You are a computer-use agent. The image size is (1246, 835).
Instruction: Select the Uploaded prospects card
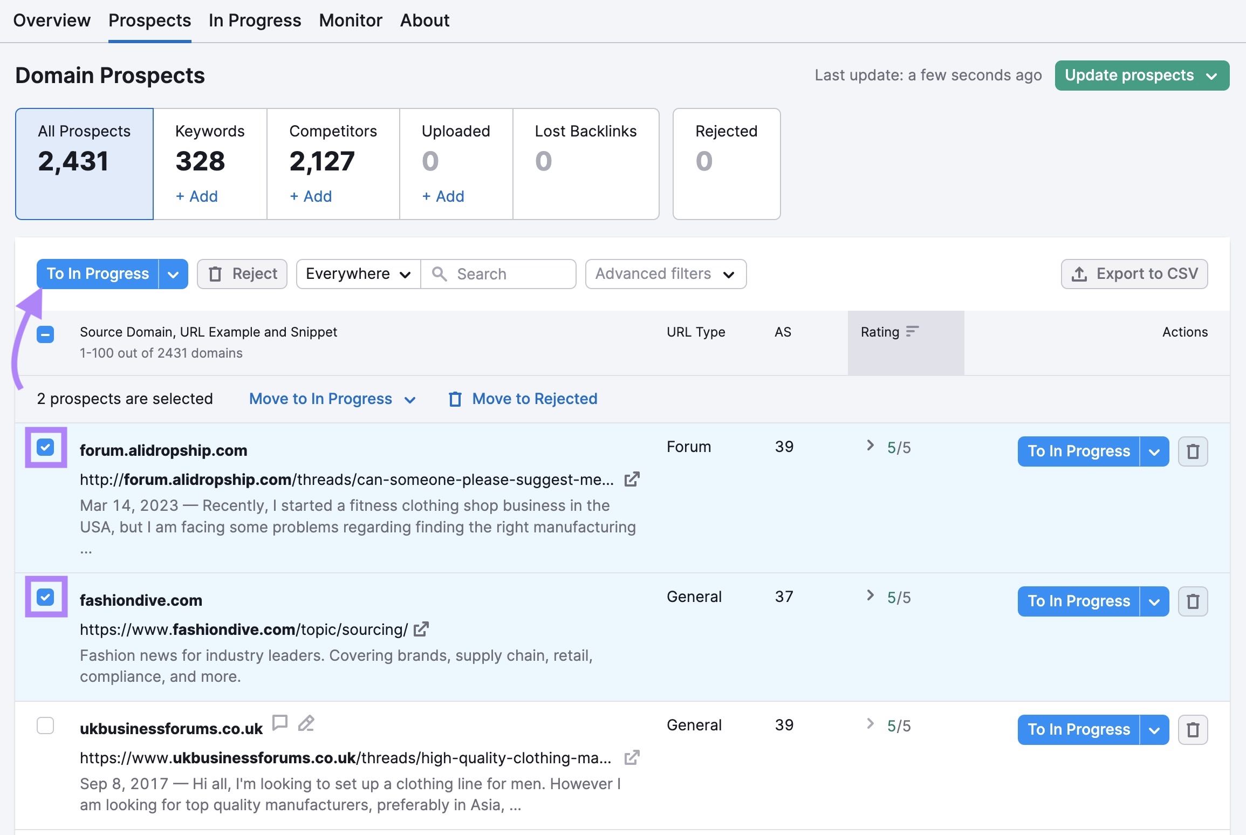(x=456, y=164)
